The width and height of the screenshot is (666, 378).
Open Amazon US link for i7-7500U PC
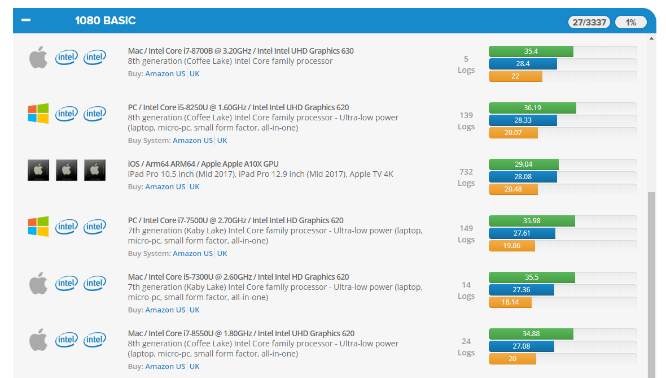pyautogui.click(x=193, y=254)
